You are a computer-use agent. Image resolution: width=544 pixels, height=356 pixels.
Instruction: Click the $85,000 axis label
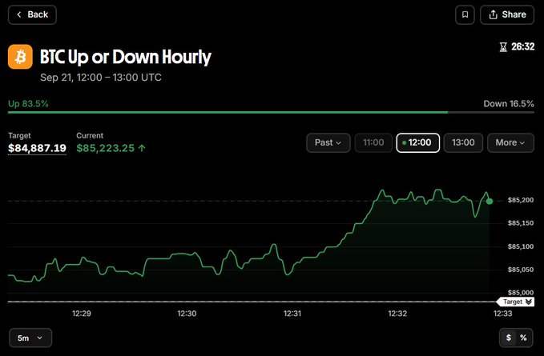[521, 293]
